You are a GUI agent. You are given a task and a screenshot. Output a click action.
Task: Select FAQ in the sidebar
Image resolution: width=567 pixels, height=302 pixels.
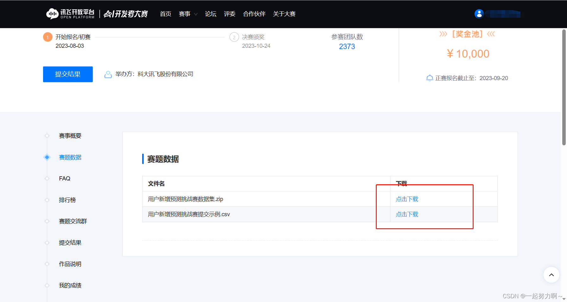pyautogui.click(x=65, y=179)
